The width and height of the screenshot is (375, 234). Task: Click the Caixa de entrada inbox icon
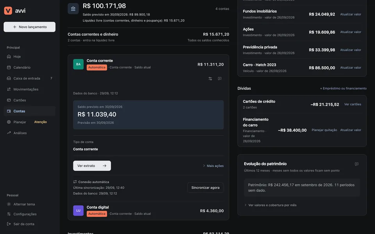[x=9, y=78]
